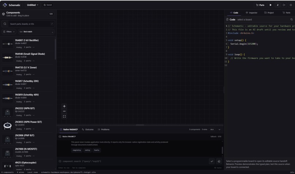Screen dimensions: 295x174
Task: Add the 2N2222 (NPN BJT) component
Action: [28, 112]
